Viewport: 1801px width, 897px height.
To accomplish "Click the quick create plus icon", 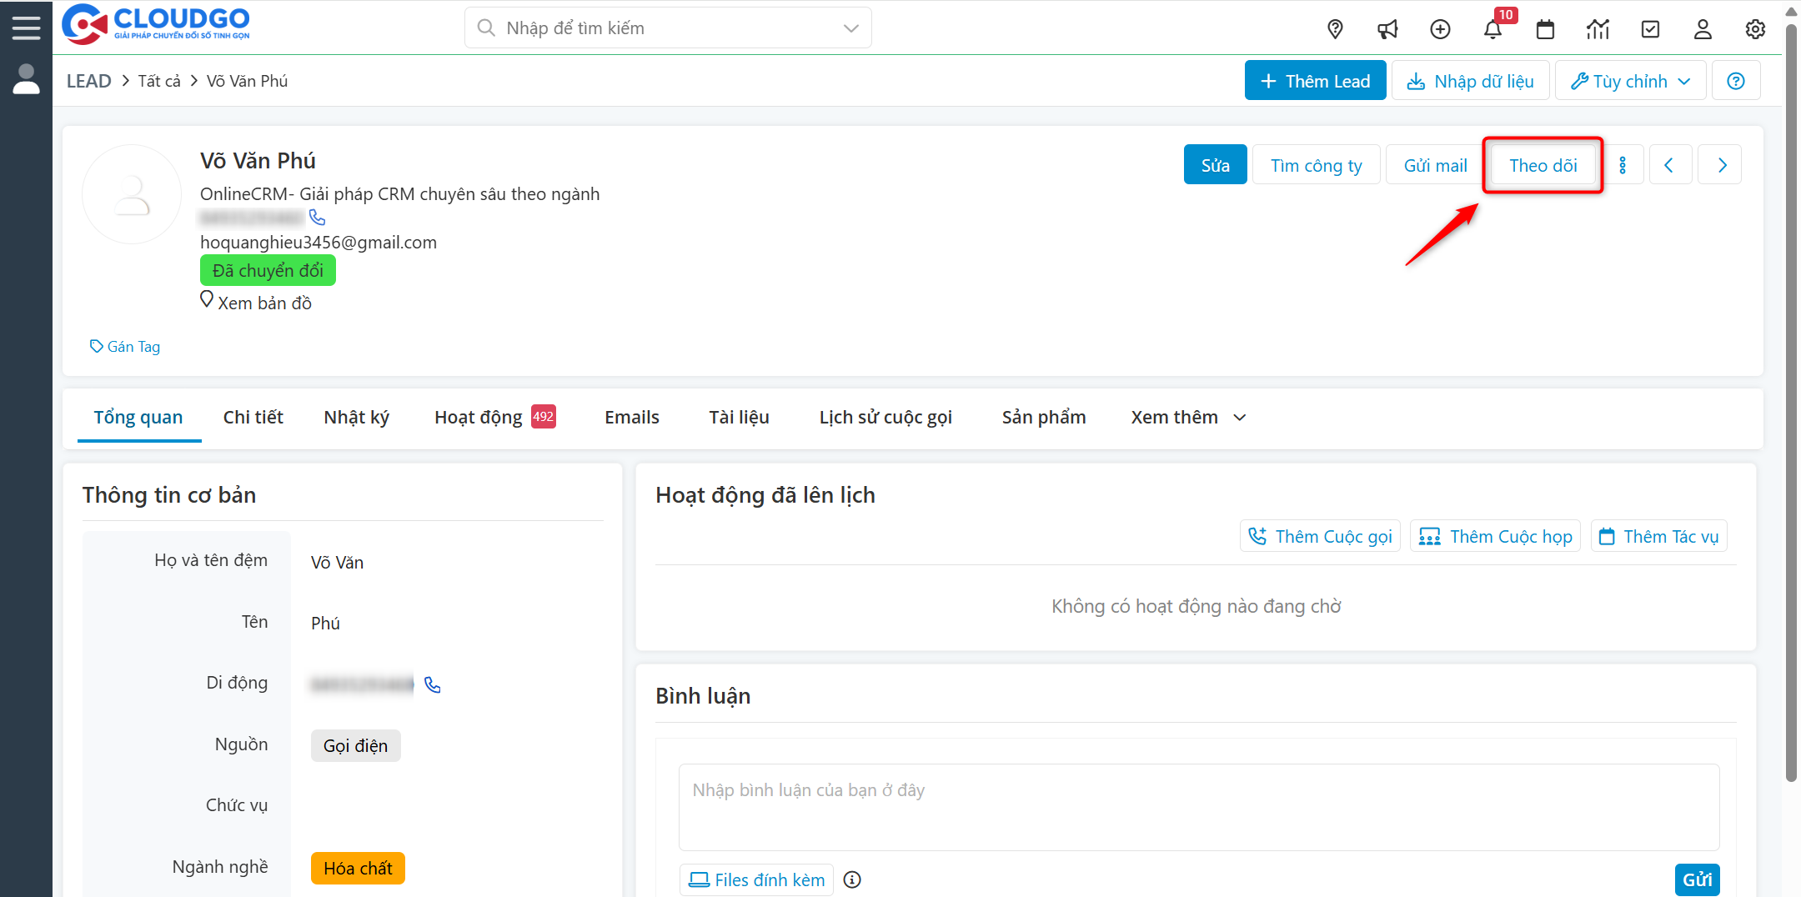I will pyautogui.click(x=1440, y=29).
